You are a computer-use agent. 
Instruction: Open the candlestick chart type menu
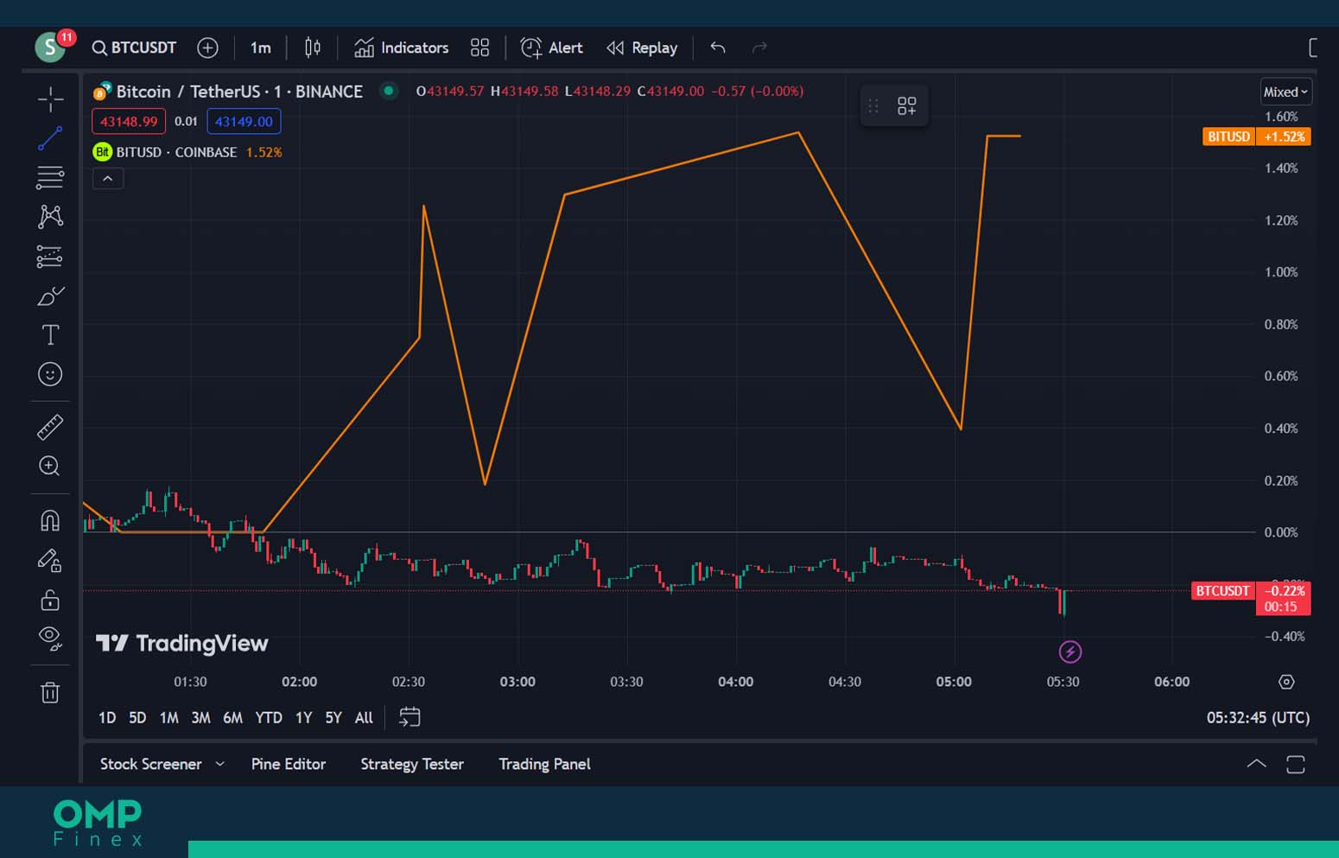[x=313, y=48]
